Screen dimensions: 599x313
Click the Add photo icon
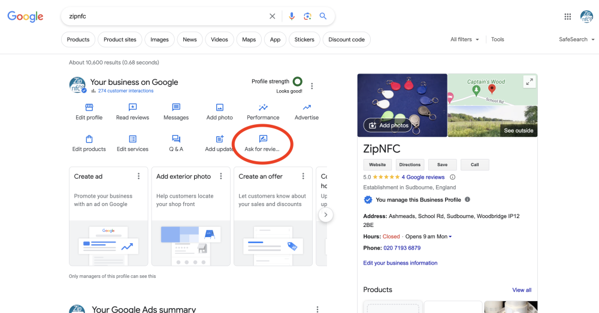pyautogui.click(x=220, y=108)
